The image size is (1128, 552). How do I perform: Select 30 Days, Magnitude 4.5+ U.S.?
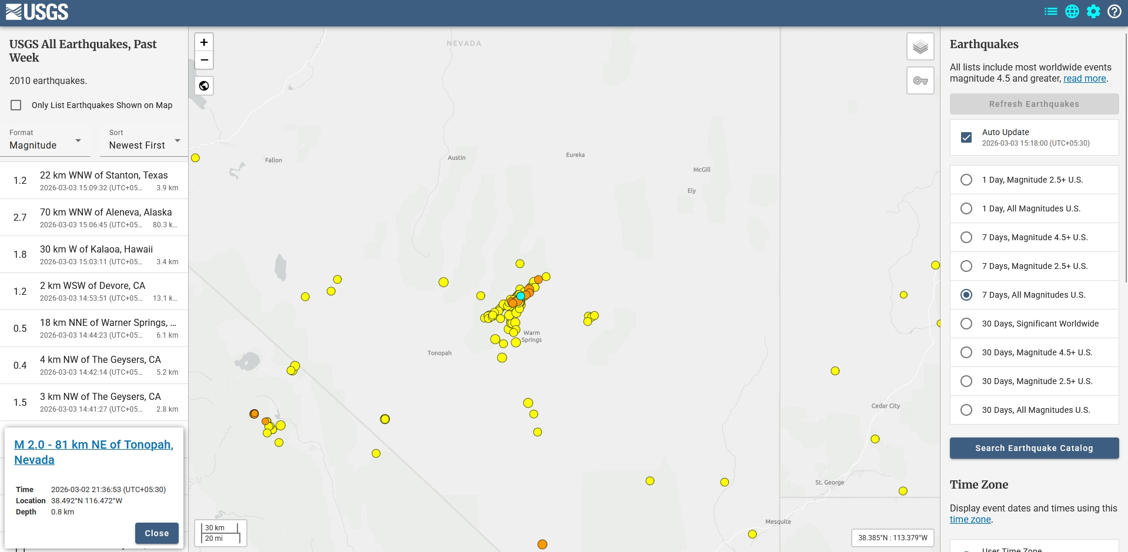pyautogui.click(x=1035, y=352)
